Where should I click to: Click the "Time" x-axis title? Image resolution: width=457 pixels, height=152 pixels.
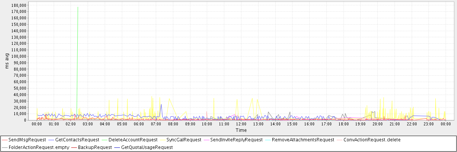pyautogui.click(x=241, y=130)
